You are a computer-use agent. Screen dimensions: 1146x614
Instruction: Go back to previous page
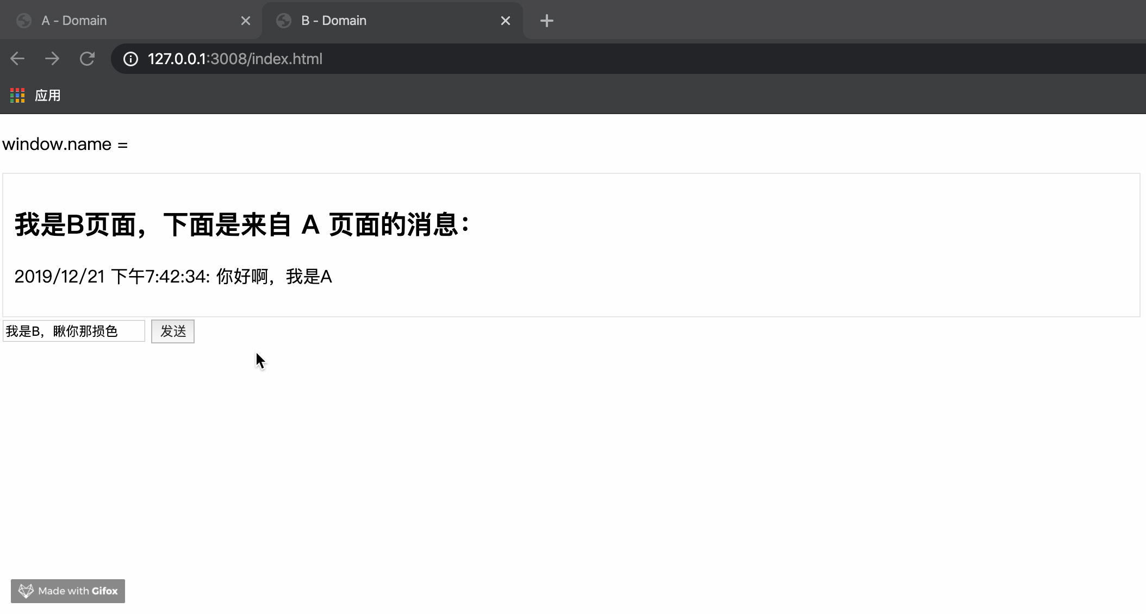17,59
